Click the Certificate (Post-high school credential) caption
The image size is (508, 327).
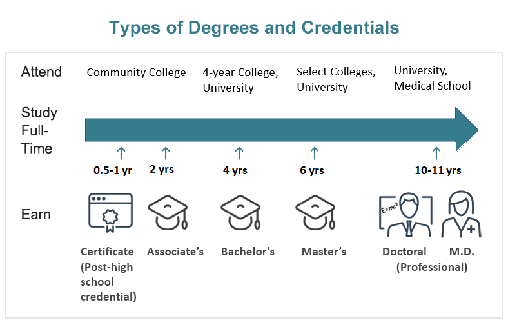pyautogui.click(x=108, y=274)
